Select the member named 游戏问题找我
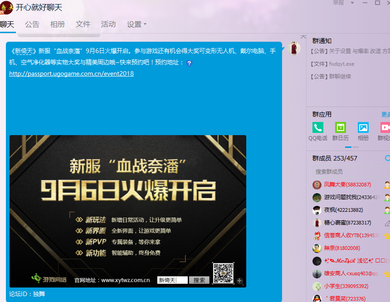The height and width of the screenshot is (302, 390). tap(351, 198)
